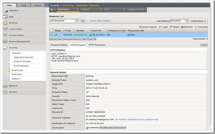The width and height of the screenshot is (215, 134).
Task: Select the Local Traffic icon
Action: [5, 29]
